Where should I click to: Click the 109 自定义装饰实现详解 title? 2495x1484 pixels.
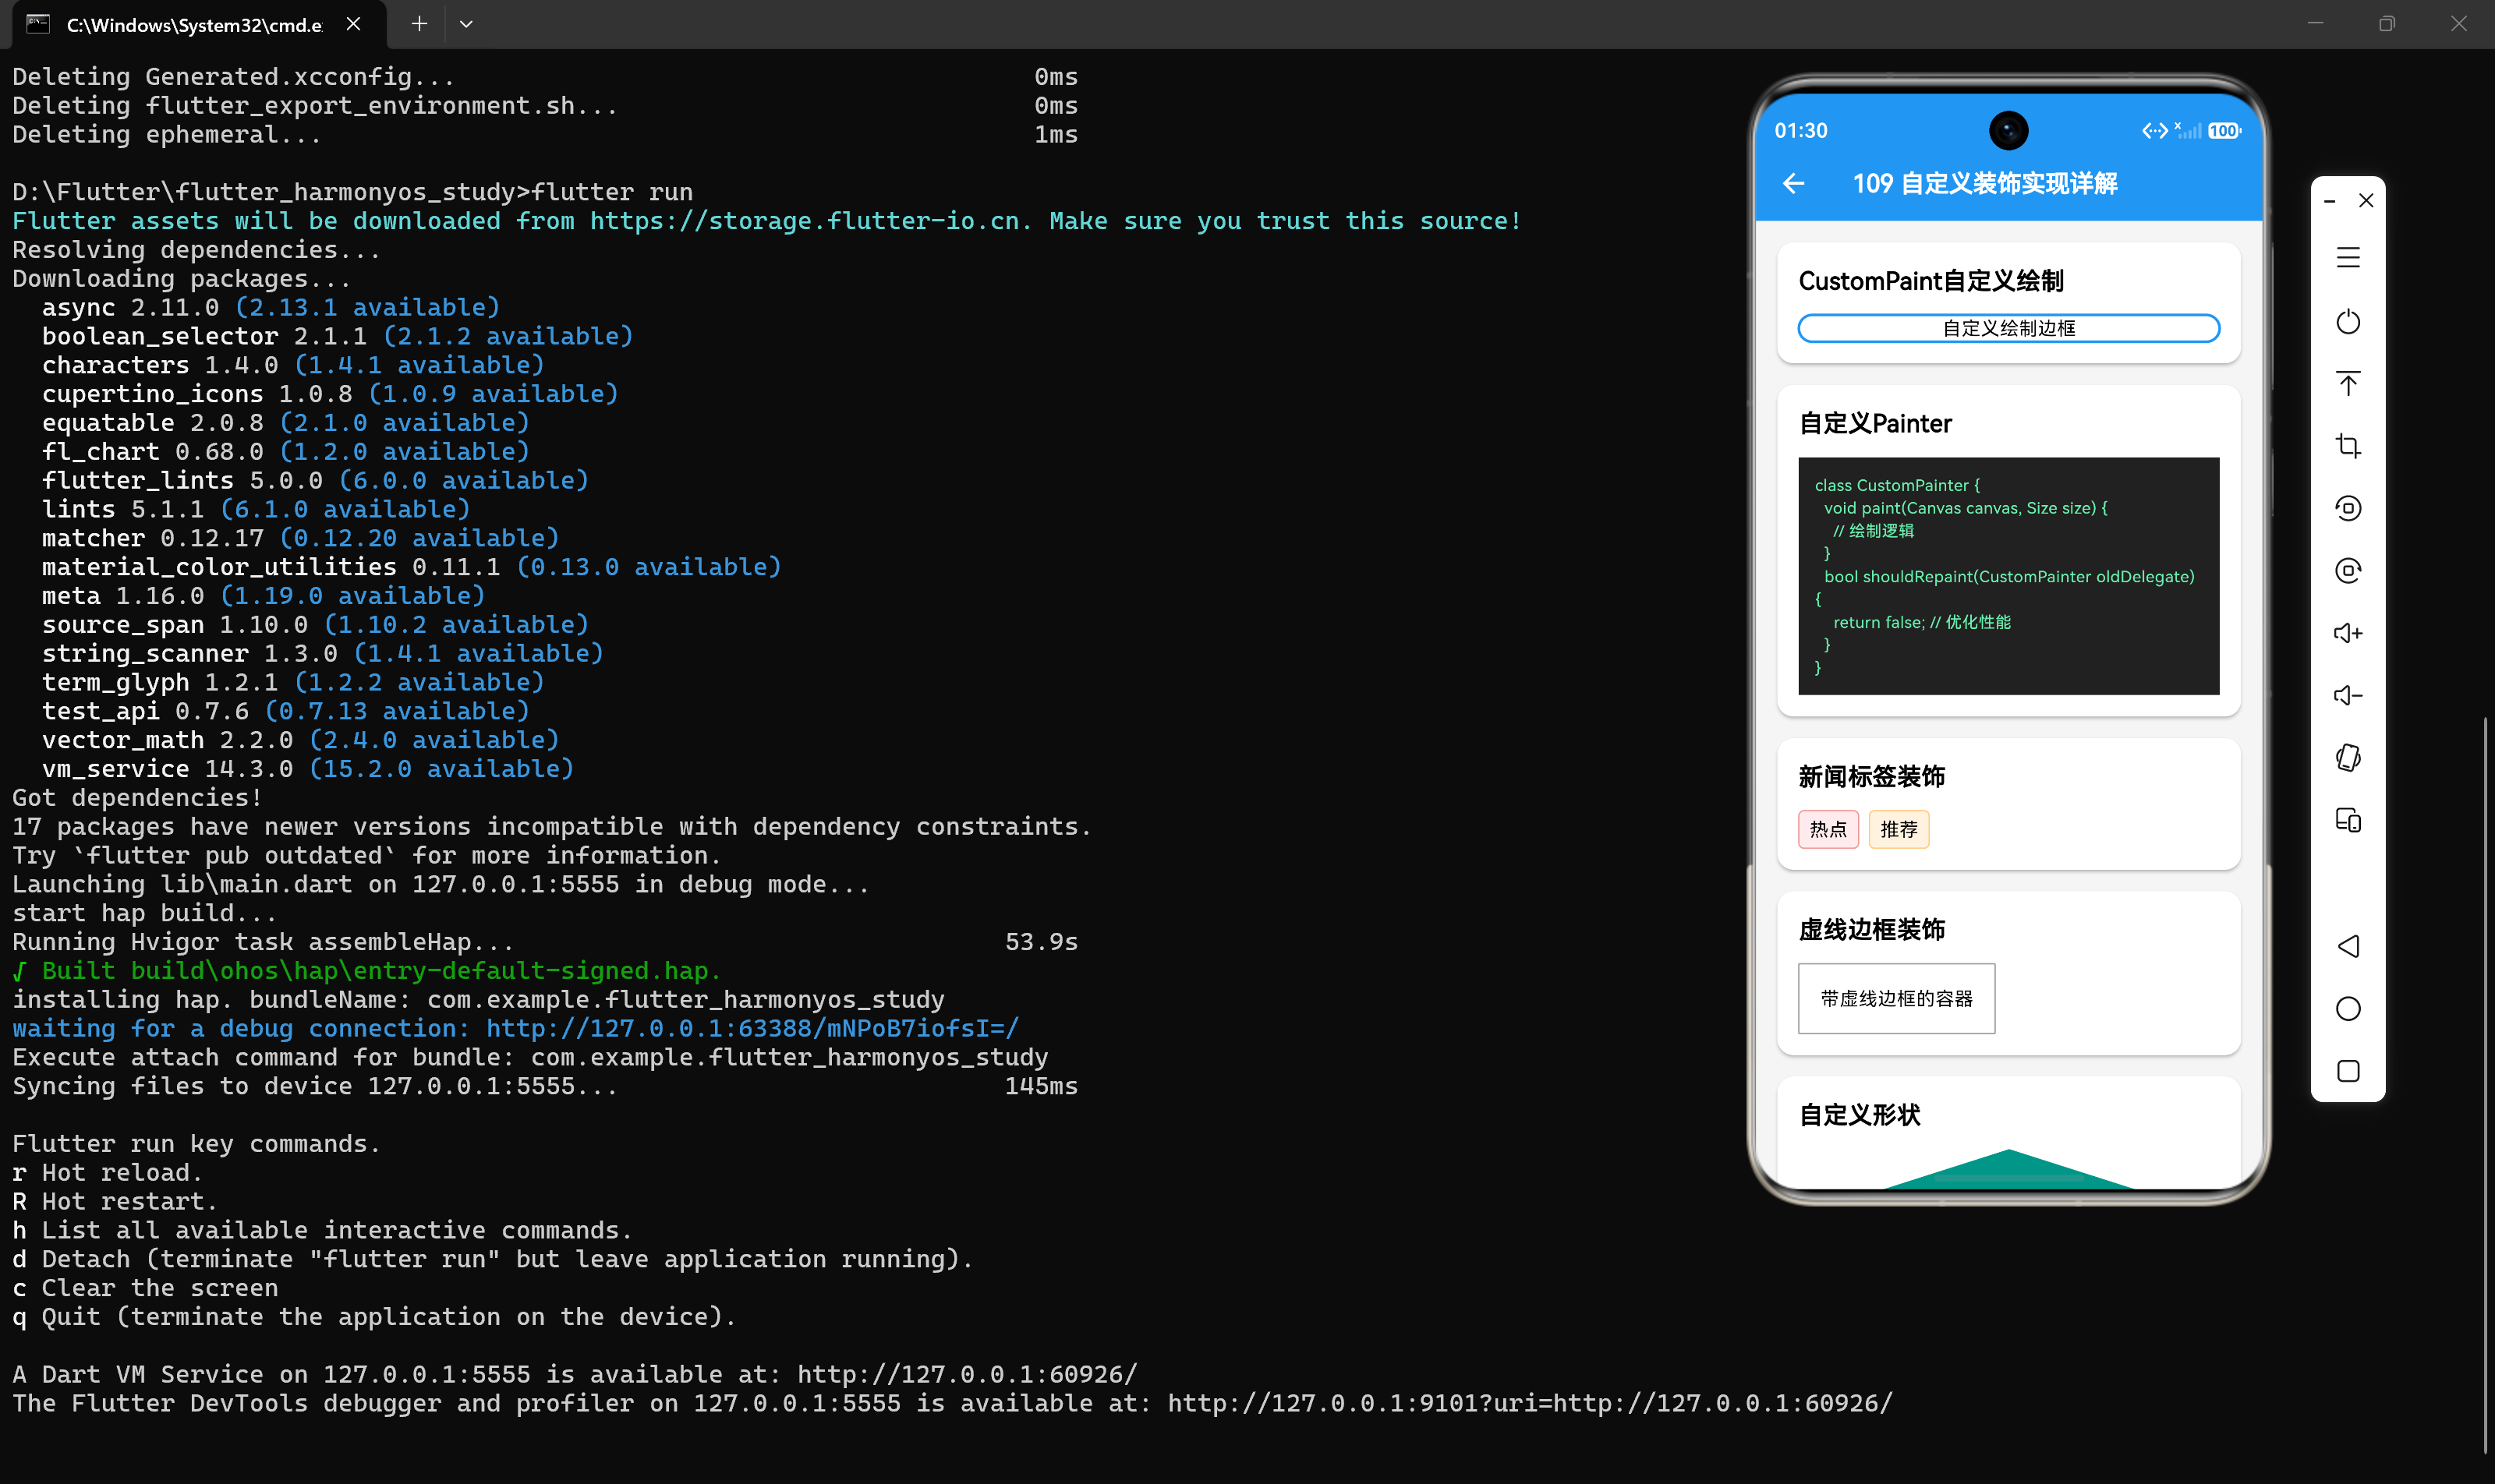coord(1985,184)
